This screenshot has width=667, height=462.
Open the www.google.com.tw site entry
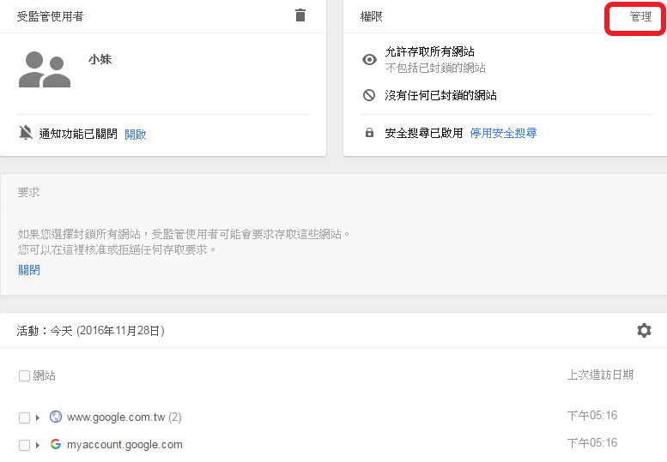(116, 417)
